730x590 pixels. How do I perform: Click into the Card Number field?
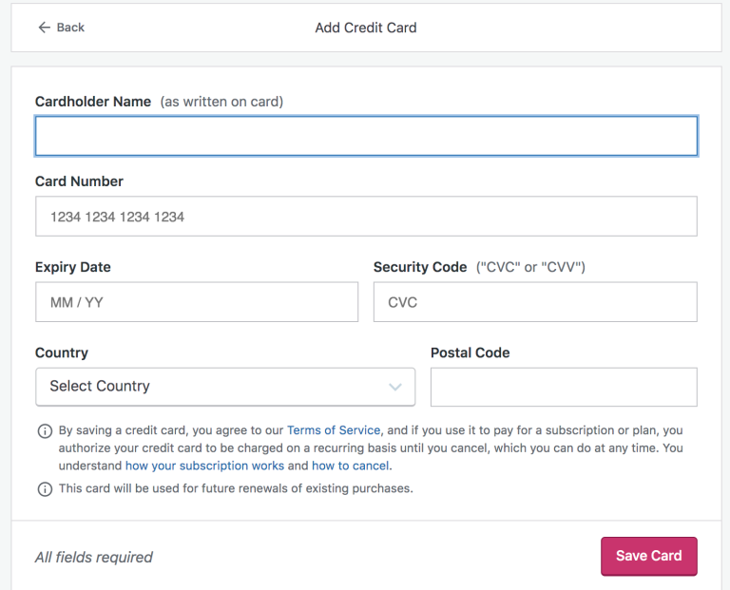coord(366,217)
